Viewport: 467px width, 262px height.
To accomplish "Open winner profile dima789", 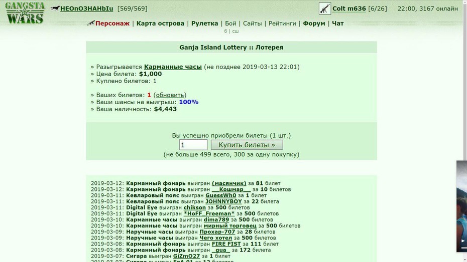I will click(216, 220).
